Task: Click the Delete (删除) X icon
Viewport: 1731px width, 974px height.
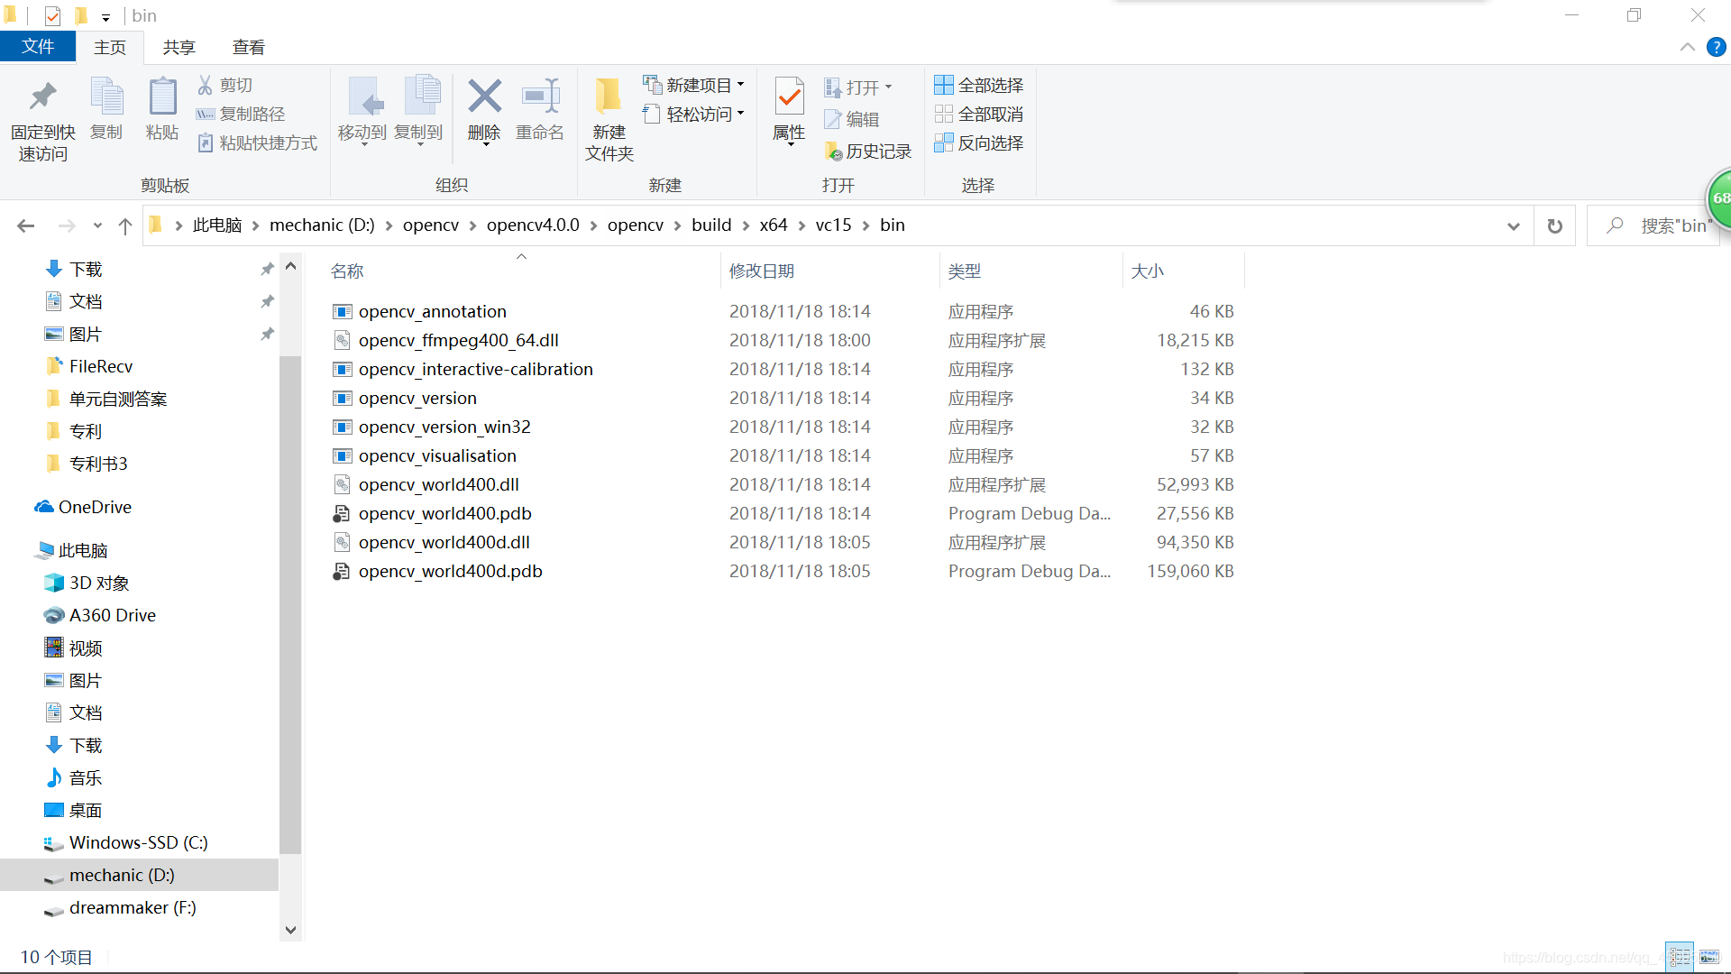Action: pos(484,96)
